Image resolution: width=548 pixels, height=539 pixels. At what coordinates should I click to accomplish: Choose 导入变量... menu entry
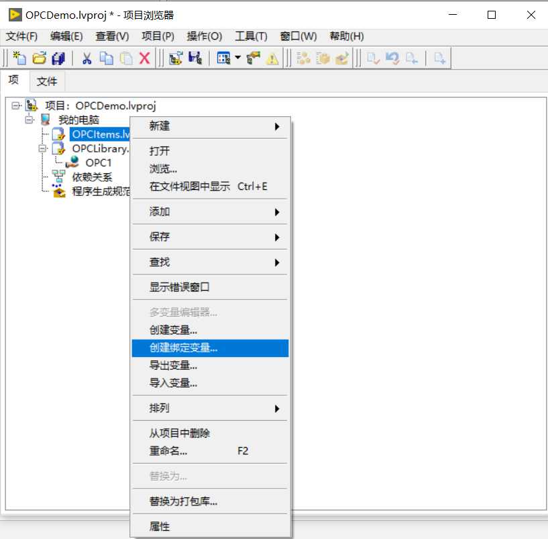[x=211, y=383]
